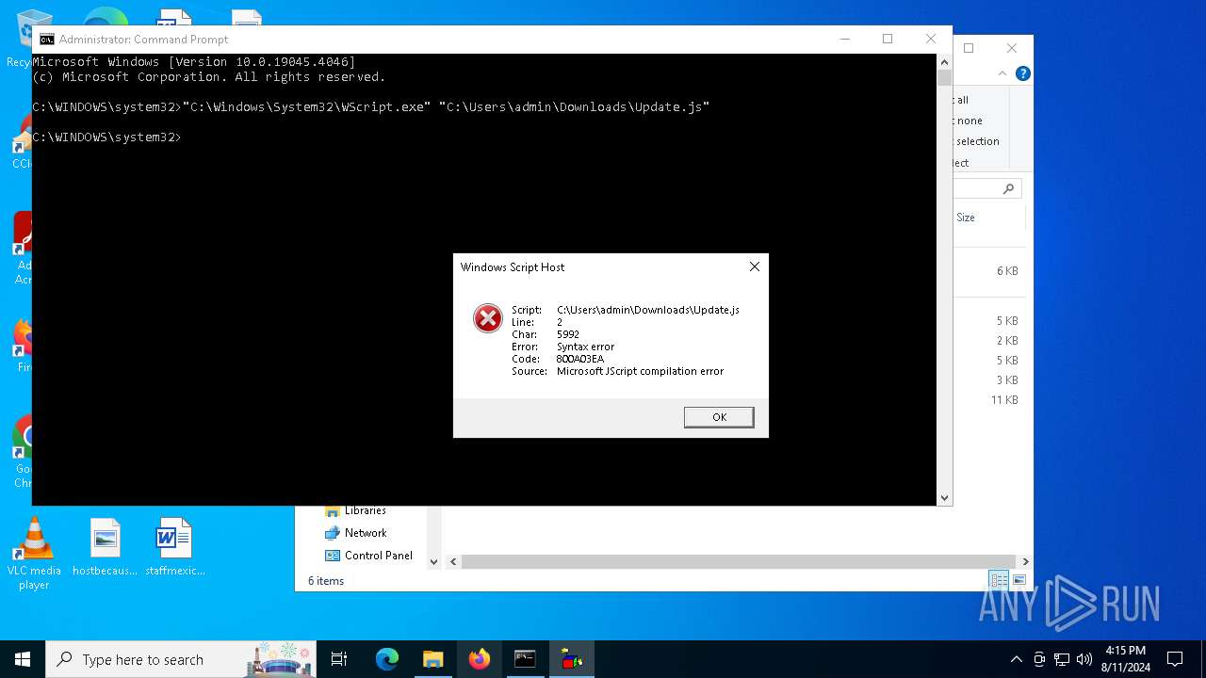Image resolution: width=1206 pixels, height=678 pixels.
Task: Click Explorer horizontal scrollbar track
Action: [x=740, y=562]
